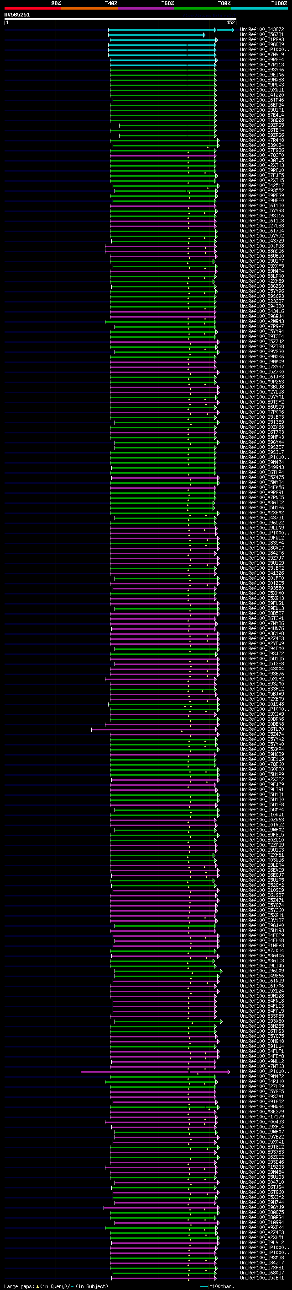Click the query end position label 452

(x=230, y=22)
